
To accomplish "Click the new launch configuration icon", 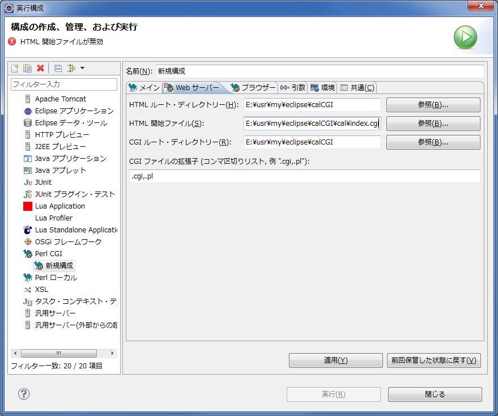I will tap(15, 68).
